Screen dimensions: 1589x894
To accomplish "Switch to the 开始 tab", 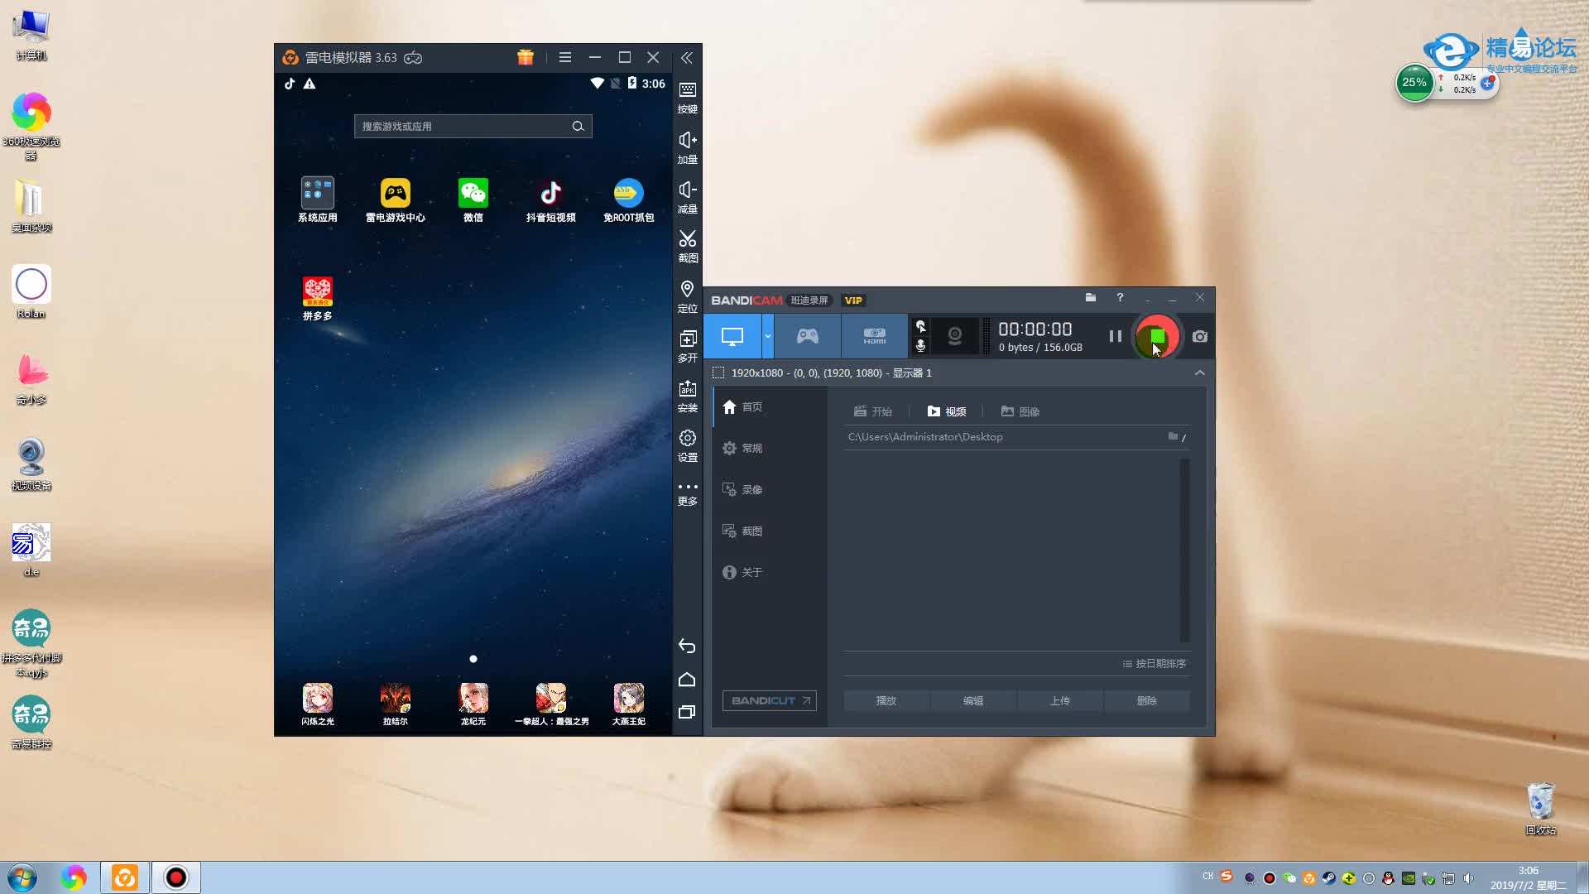I will click(x=873, y=411).
